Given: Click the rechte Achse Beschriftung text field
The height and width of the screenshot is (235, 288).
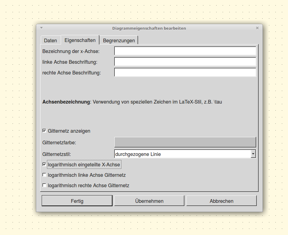Looking at the screenshot, I should tap(185, 73).
